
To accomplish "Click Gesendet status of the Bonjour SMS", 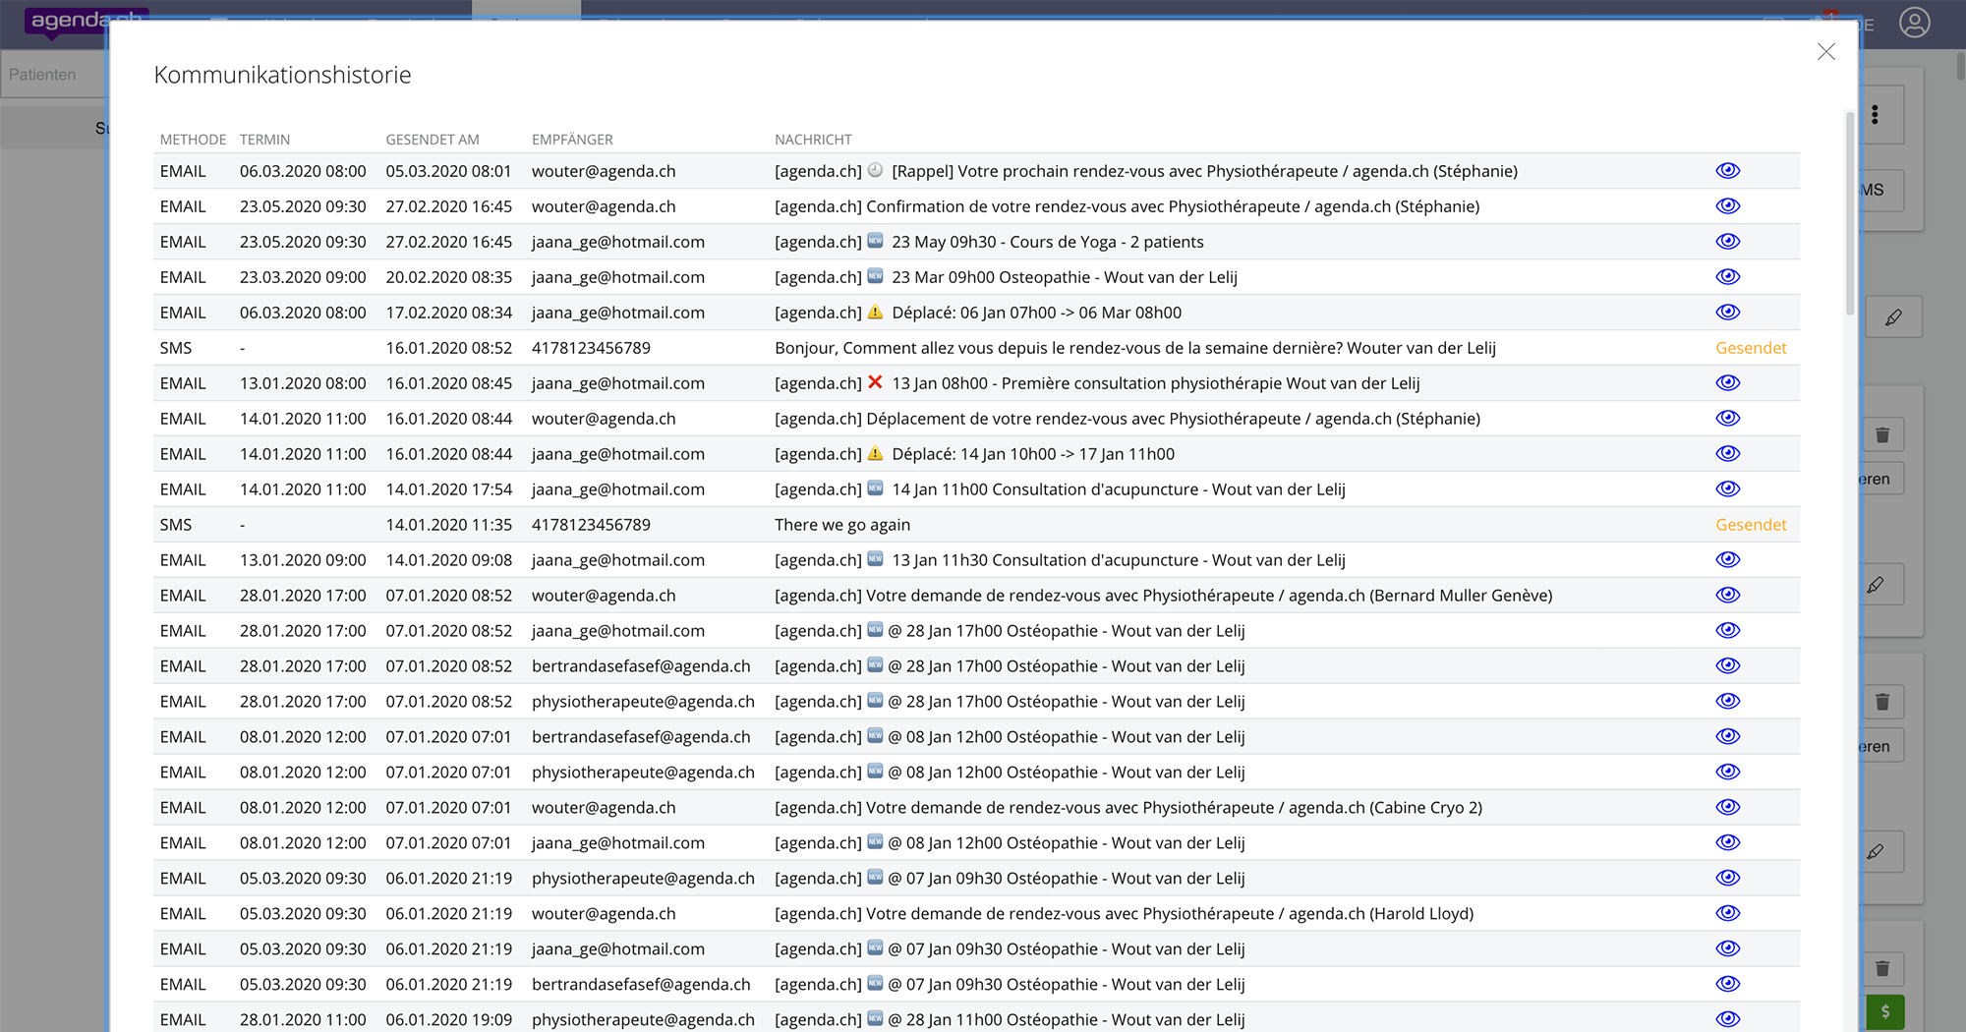I will [x=1750, y=348].
